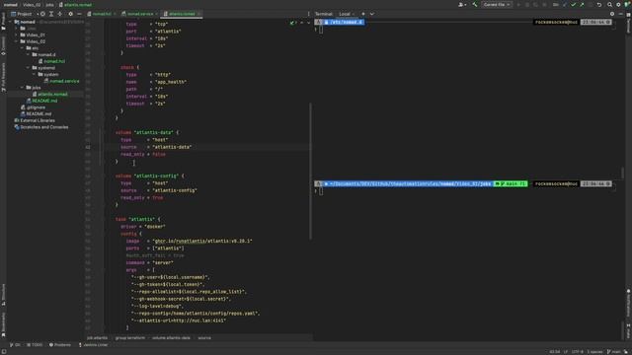
Task: Select the Local terminal session tab
Action: click(345, 14)
